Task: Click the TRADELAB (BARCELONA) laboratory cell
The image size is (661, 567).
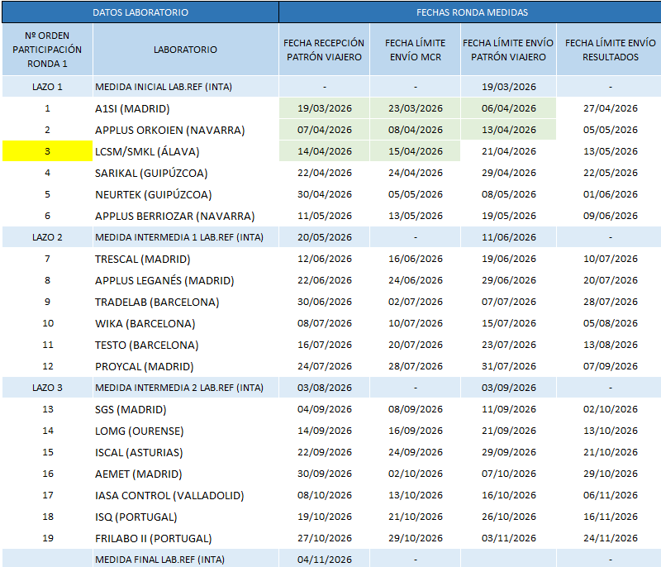Action: click(x=157, y=302)
